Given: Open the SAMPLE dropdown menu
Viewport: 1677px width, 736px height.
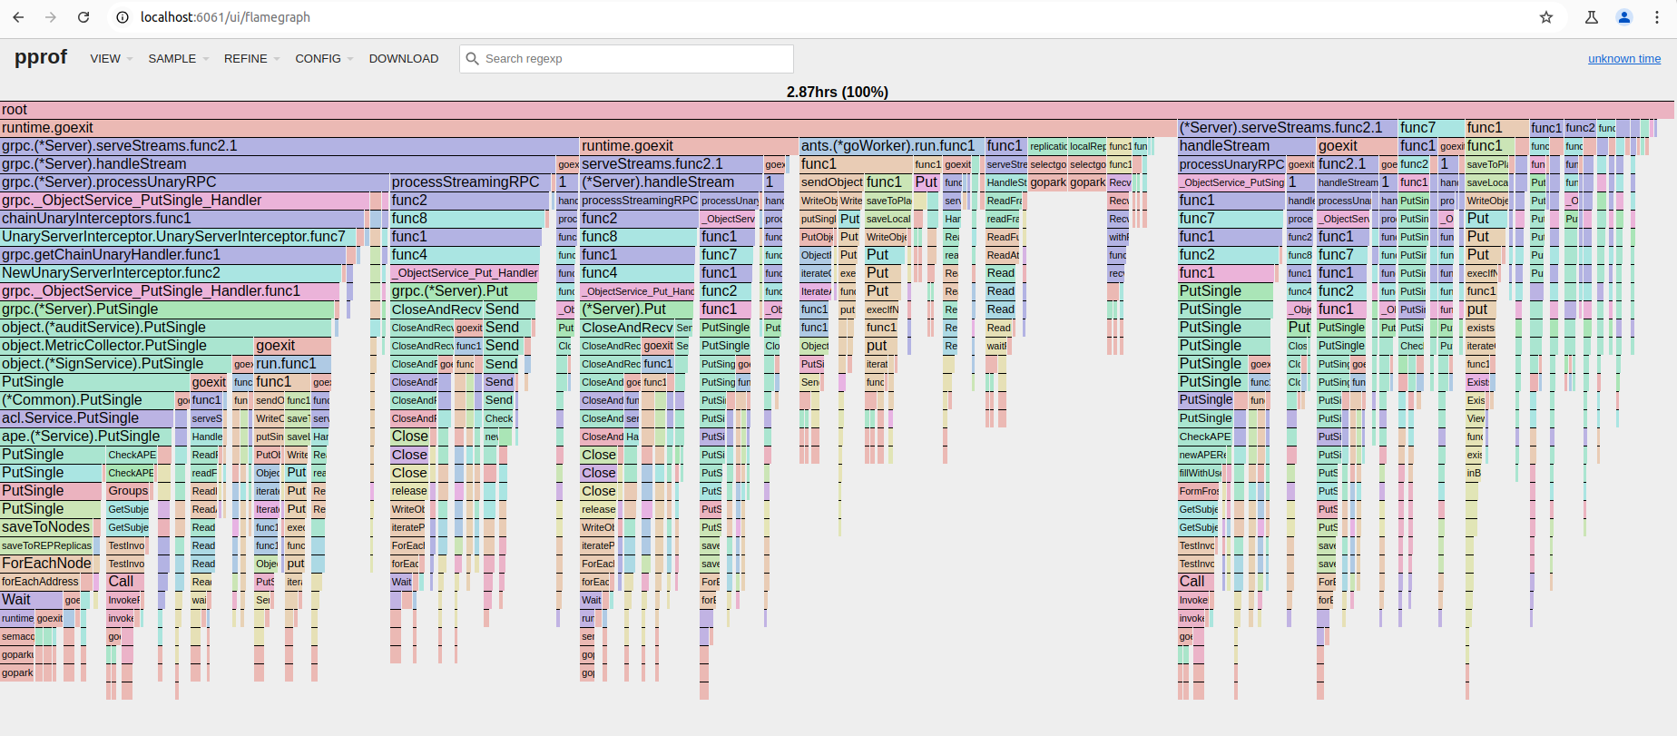Looking at the screenshot, I should coord(178,59).
